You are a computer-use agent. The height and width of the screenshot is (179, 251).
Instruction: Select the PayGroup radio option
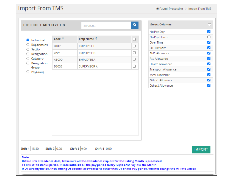pos(28,72)
